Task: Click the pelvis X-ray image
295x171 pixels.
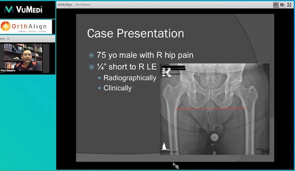Action: [x=215, y=109]
